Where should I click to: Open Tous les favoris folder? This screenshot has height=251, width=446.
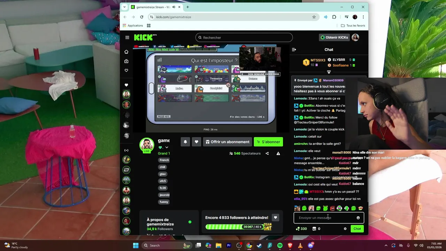(x=353, y=25)
